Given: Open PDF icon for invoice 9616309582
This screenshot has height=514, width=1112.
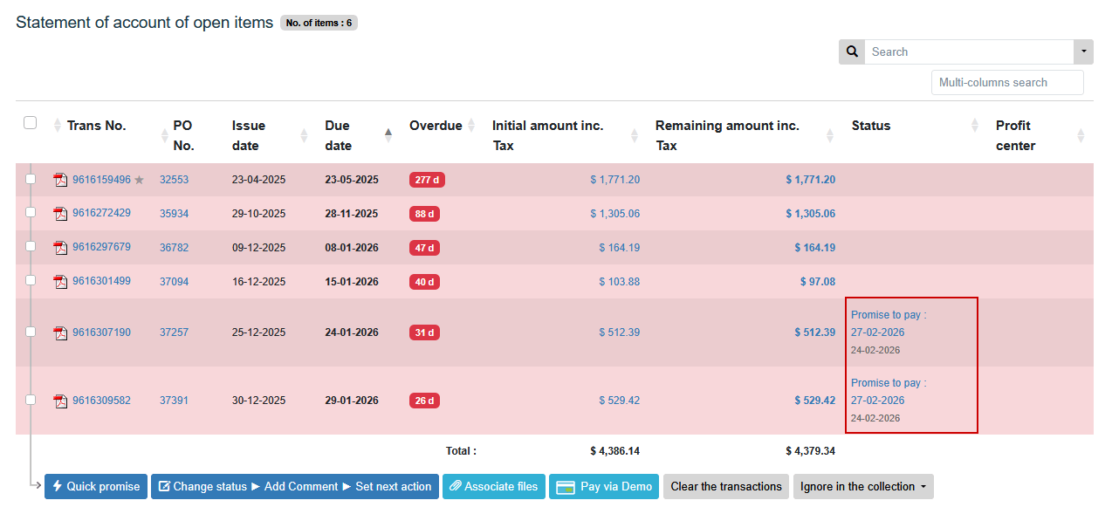Looking at the screenshot, I should (x=60, y=401).
